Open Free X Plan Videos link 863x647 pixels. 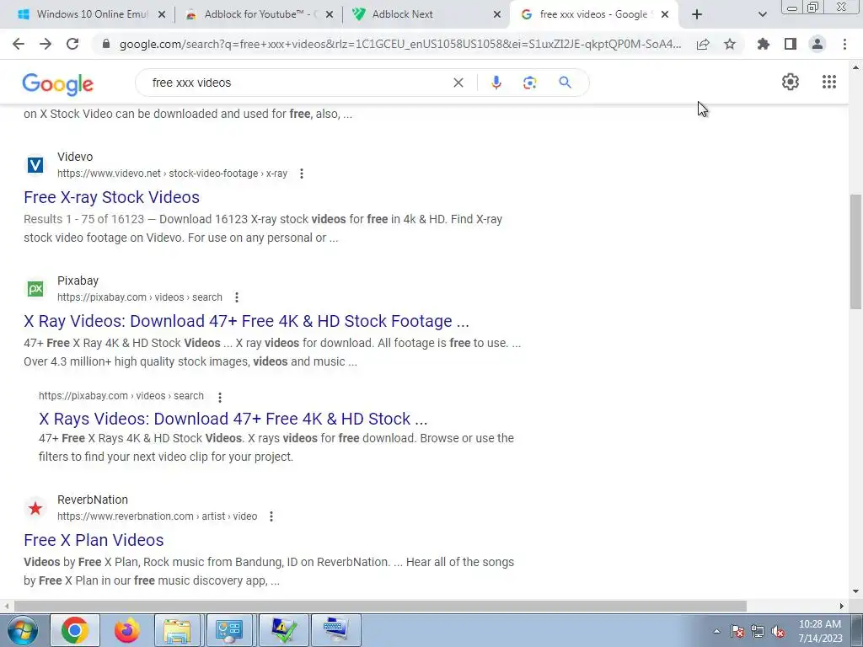click(x=94, y=540)
